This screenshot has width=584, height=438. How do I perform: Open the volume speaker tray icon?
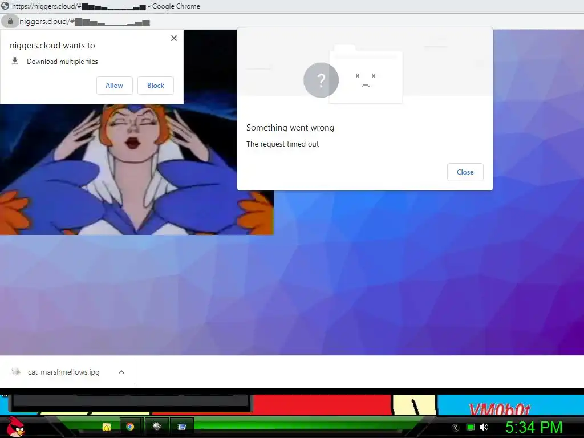484,427
